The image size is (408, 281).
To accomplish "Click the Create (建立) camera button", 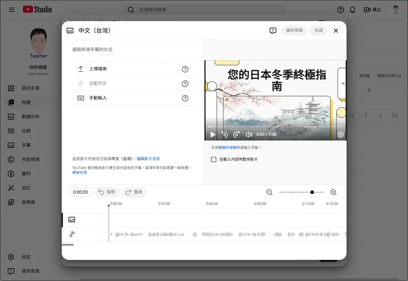I will pos(372,10).
